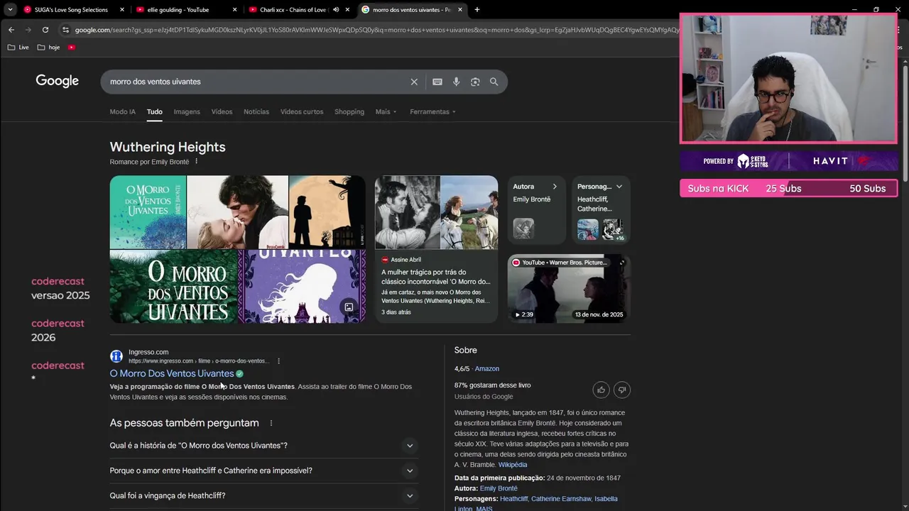The height and width of the screenshot is (511, 909).
Task: Open the Wikipédia link
Action: (513, 464)
